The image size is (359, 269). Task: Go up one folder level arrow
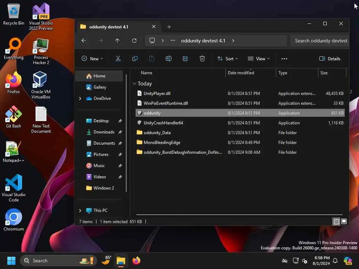click(117, 41)
